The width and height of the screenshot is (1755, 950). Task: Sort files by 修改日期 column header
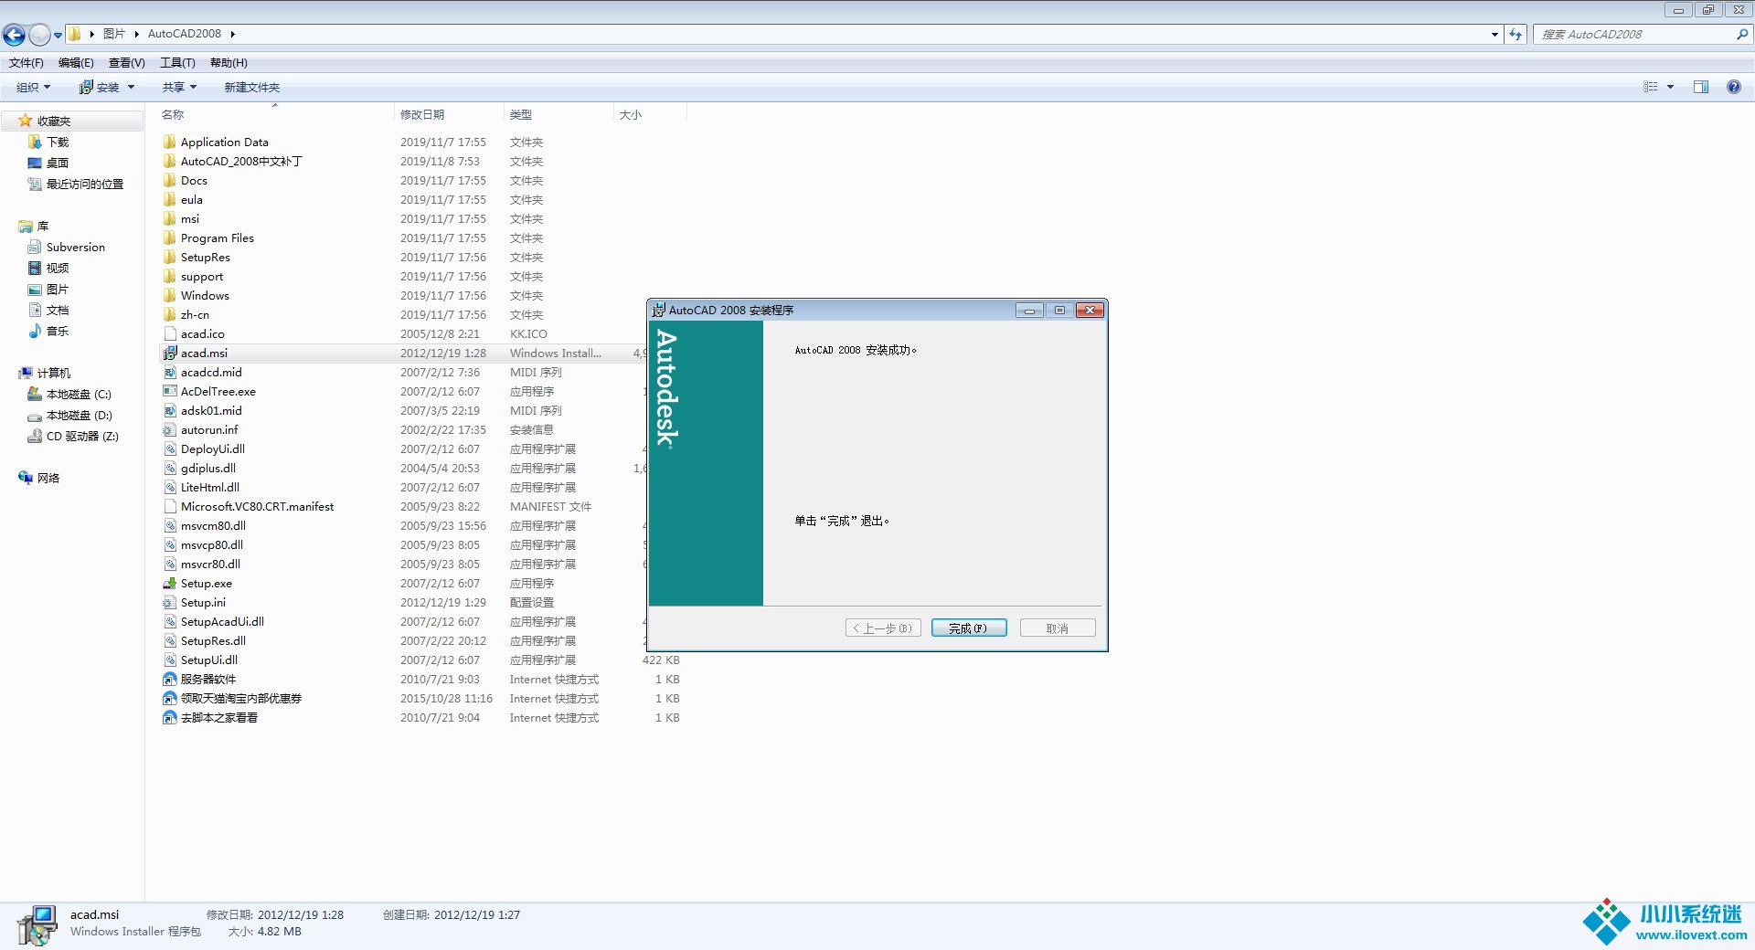(x=422, y=115)
